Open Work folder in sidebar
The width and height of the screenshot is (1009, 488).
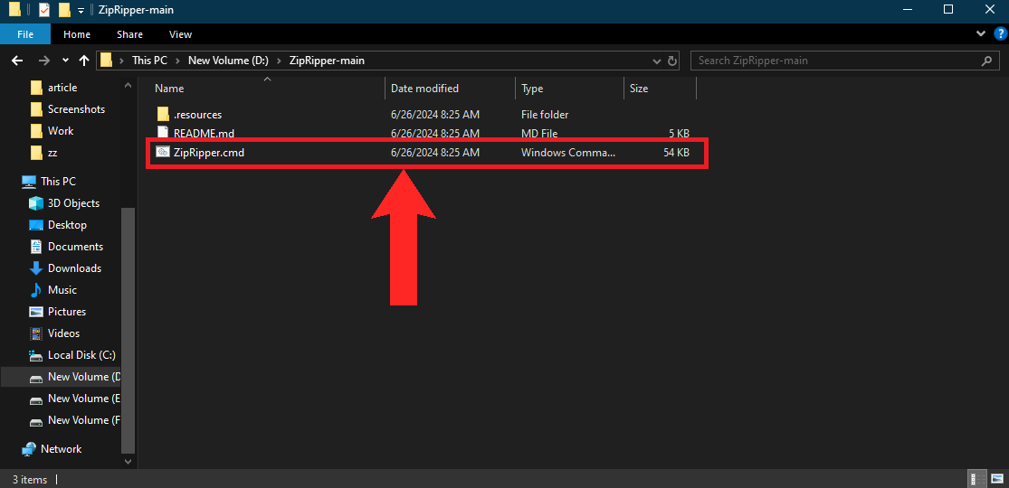(61, 130)
